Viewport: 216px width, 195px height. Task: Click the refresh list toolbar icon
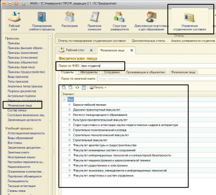point(77,88)
